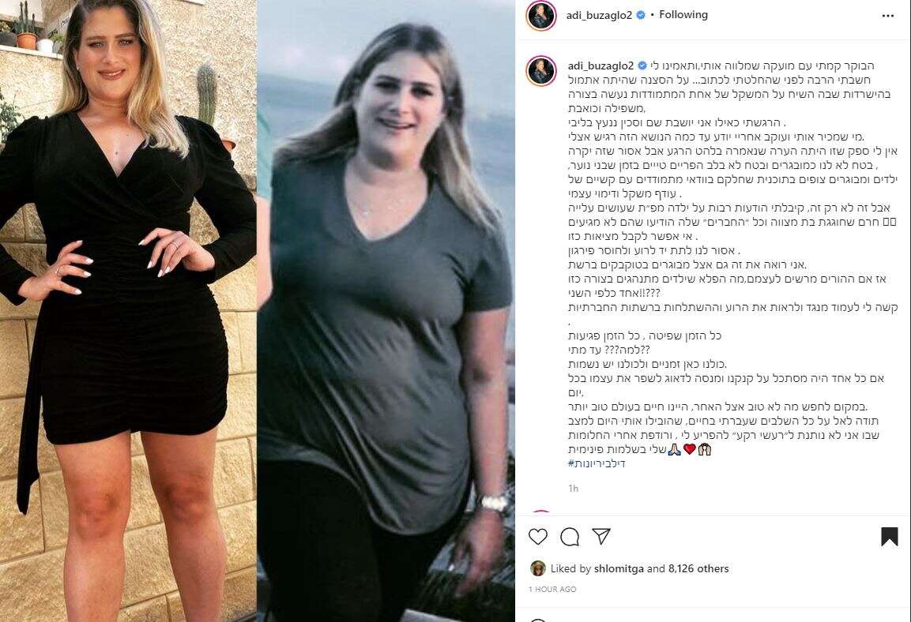
Task: Click verified badge beside caption username
Action: click(642, 66)
